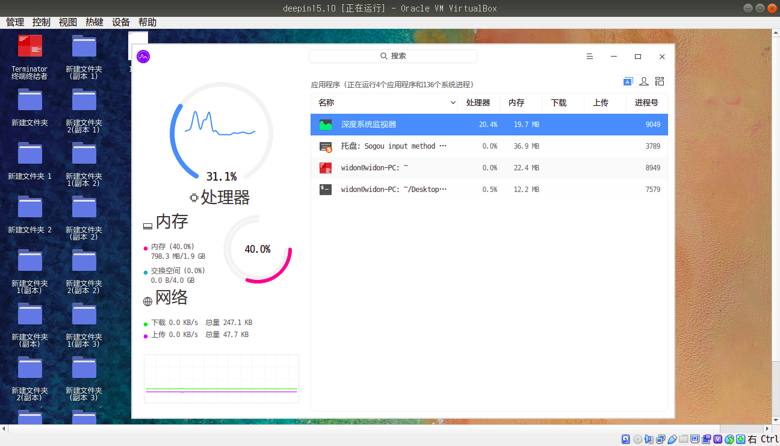780x446 pixels.
Task: Sort processes by the 进程号 column
Action: click(646, 102)
